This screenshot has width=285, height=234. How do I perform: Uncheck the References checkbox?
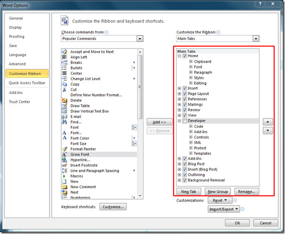tap(184, 99)
